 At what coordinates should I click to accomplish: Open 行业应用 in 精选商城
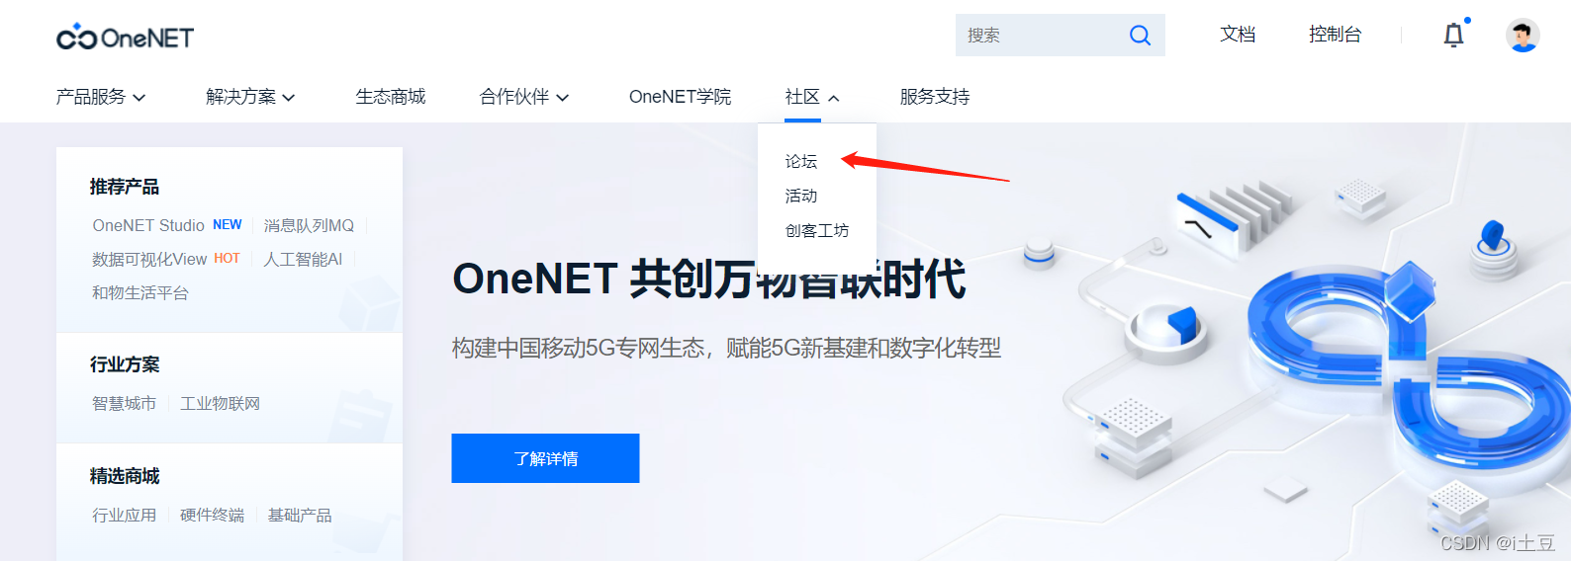click(x=125, y=515)
